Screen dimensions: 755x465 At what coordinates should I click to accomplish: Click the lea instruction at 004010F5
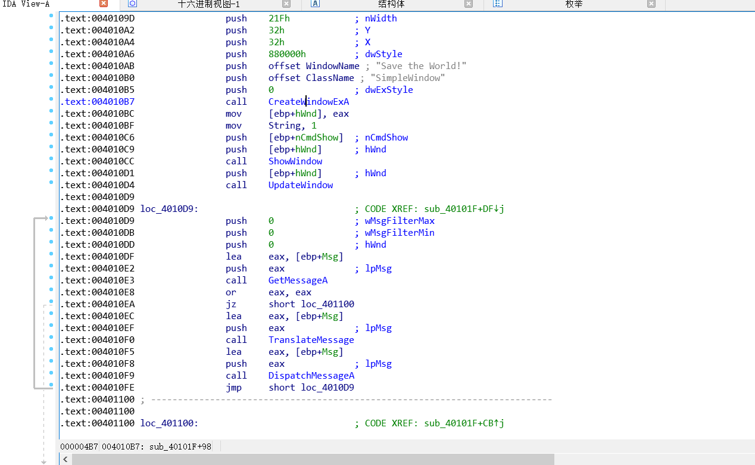(285, 352)
